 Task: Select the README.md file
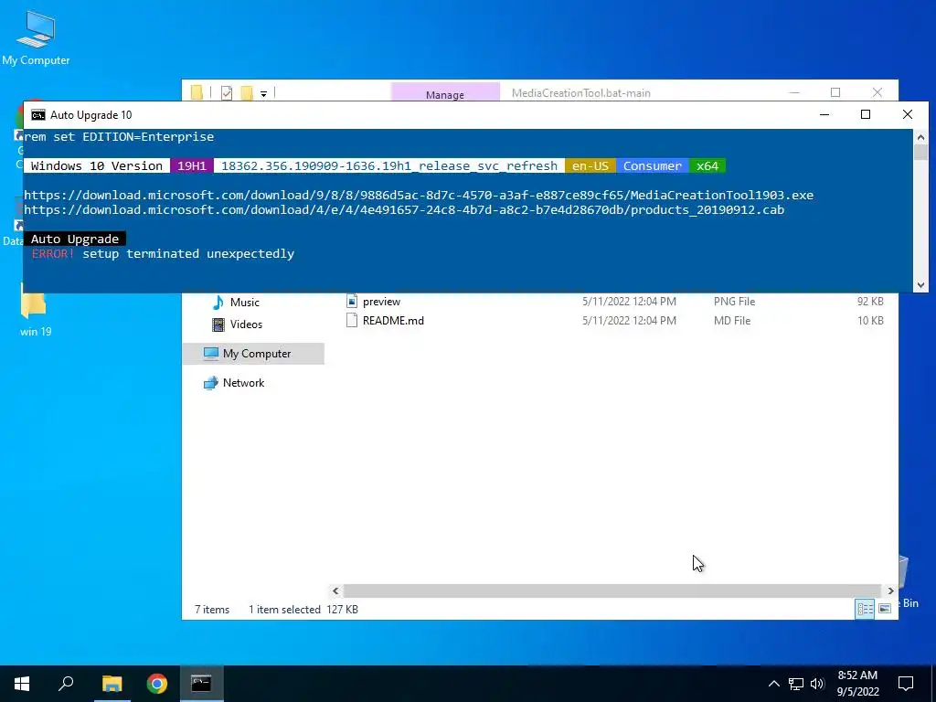pyautogui.click(x=393, y=321)
